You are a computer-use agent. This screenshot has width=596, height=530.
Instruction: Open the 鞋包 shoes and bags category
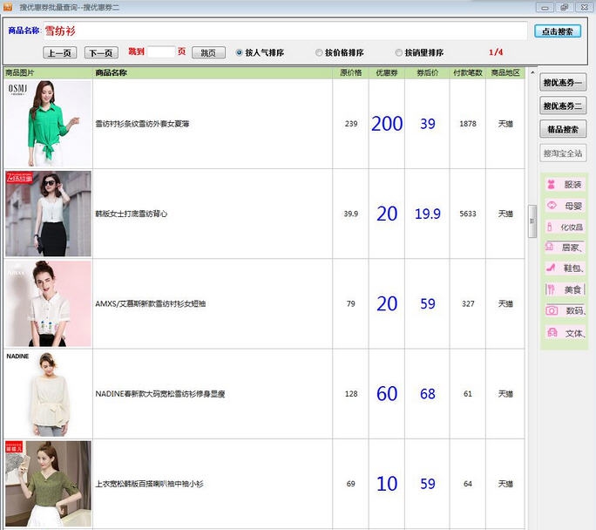pos(564,268)
